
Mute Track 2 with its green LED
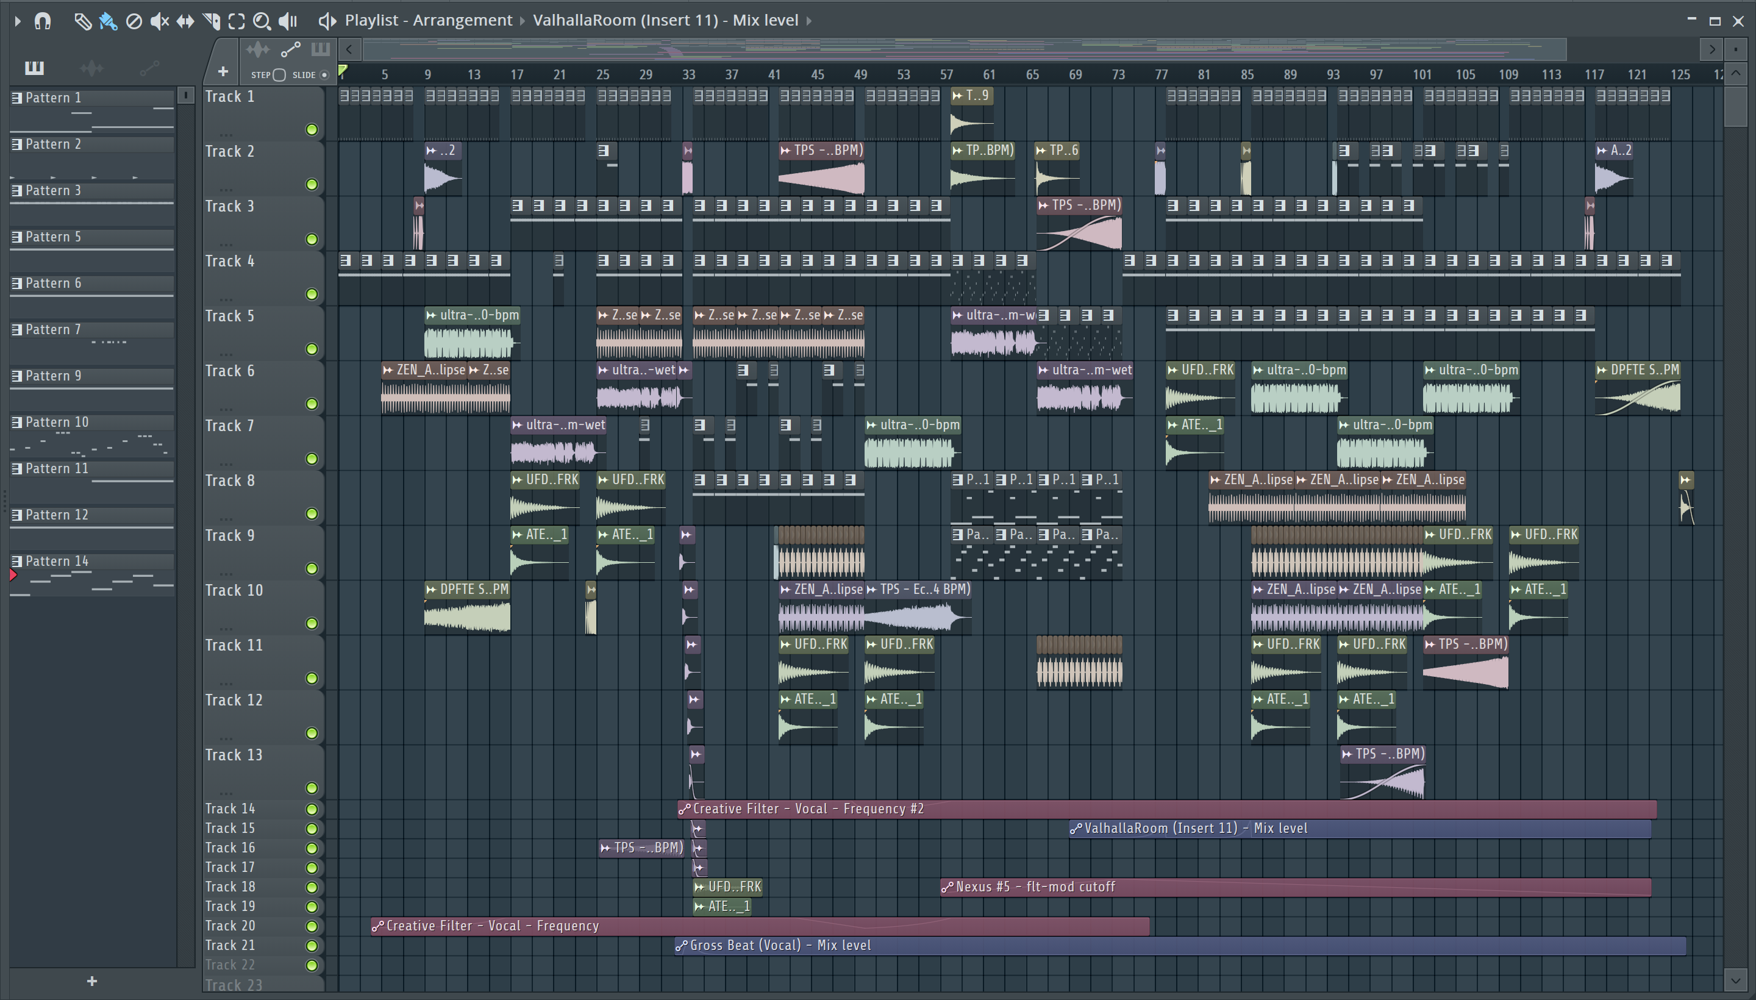click(x=312, y=185)
